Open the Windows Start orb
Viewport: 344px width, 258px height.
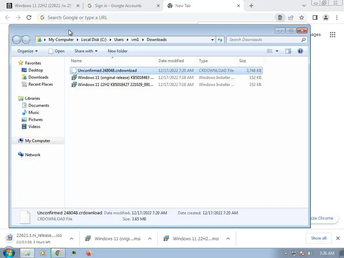coord(9,253)
